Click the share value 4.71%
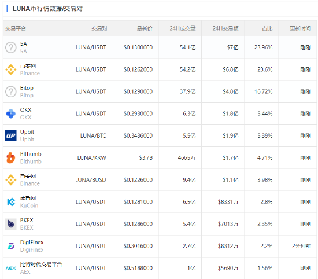This screenshot has height=279, width=318. (265, 158)
